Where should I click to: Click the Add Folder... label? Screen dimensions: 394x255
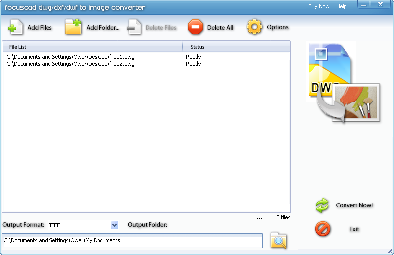(103, 28)
